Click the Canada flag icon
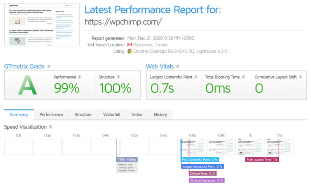This screenshot has width=311, height=186. [x=130, y=45]
